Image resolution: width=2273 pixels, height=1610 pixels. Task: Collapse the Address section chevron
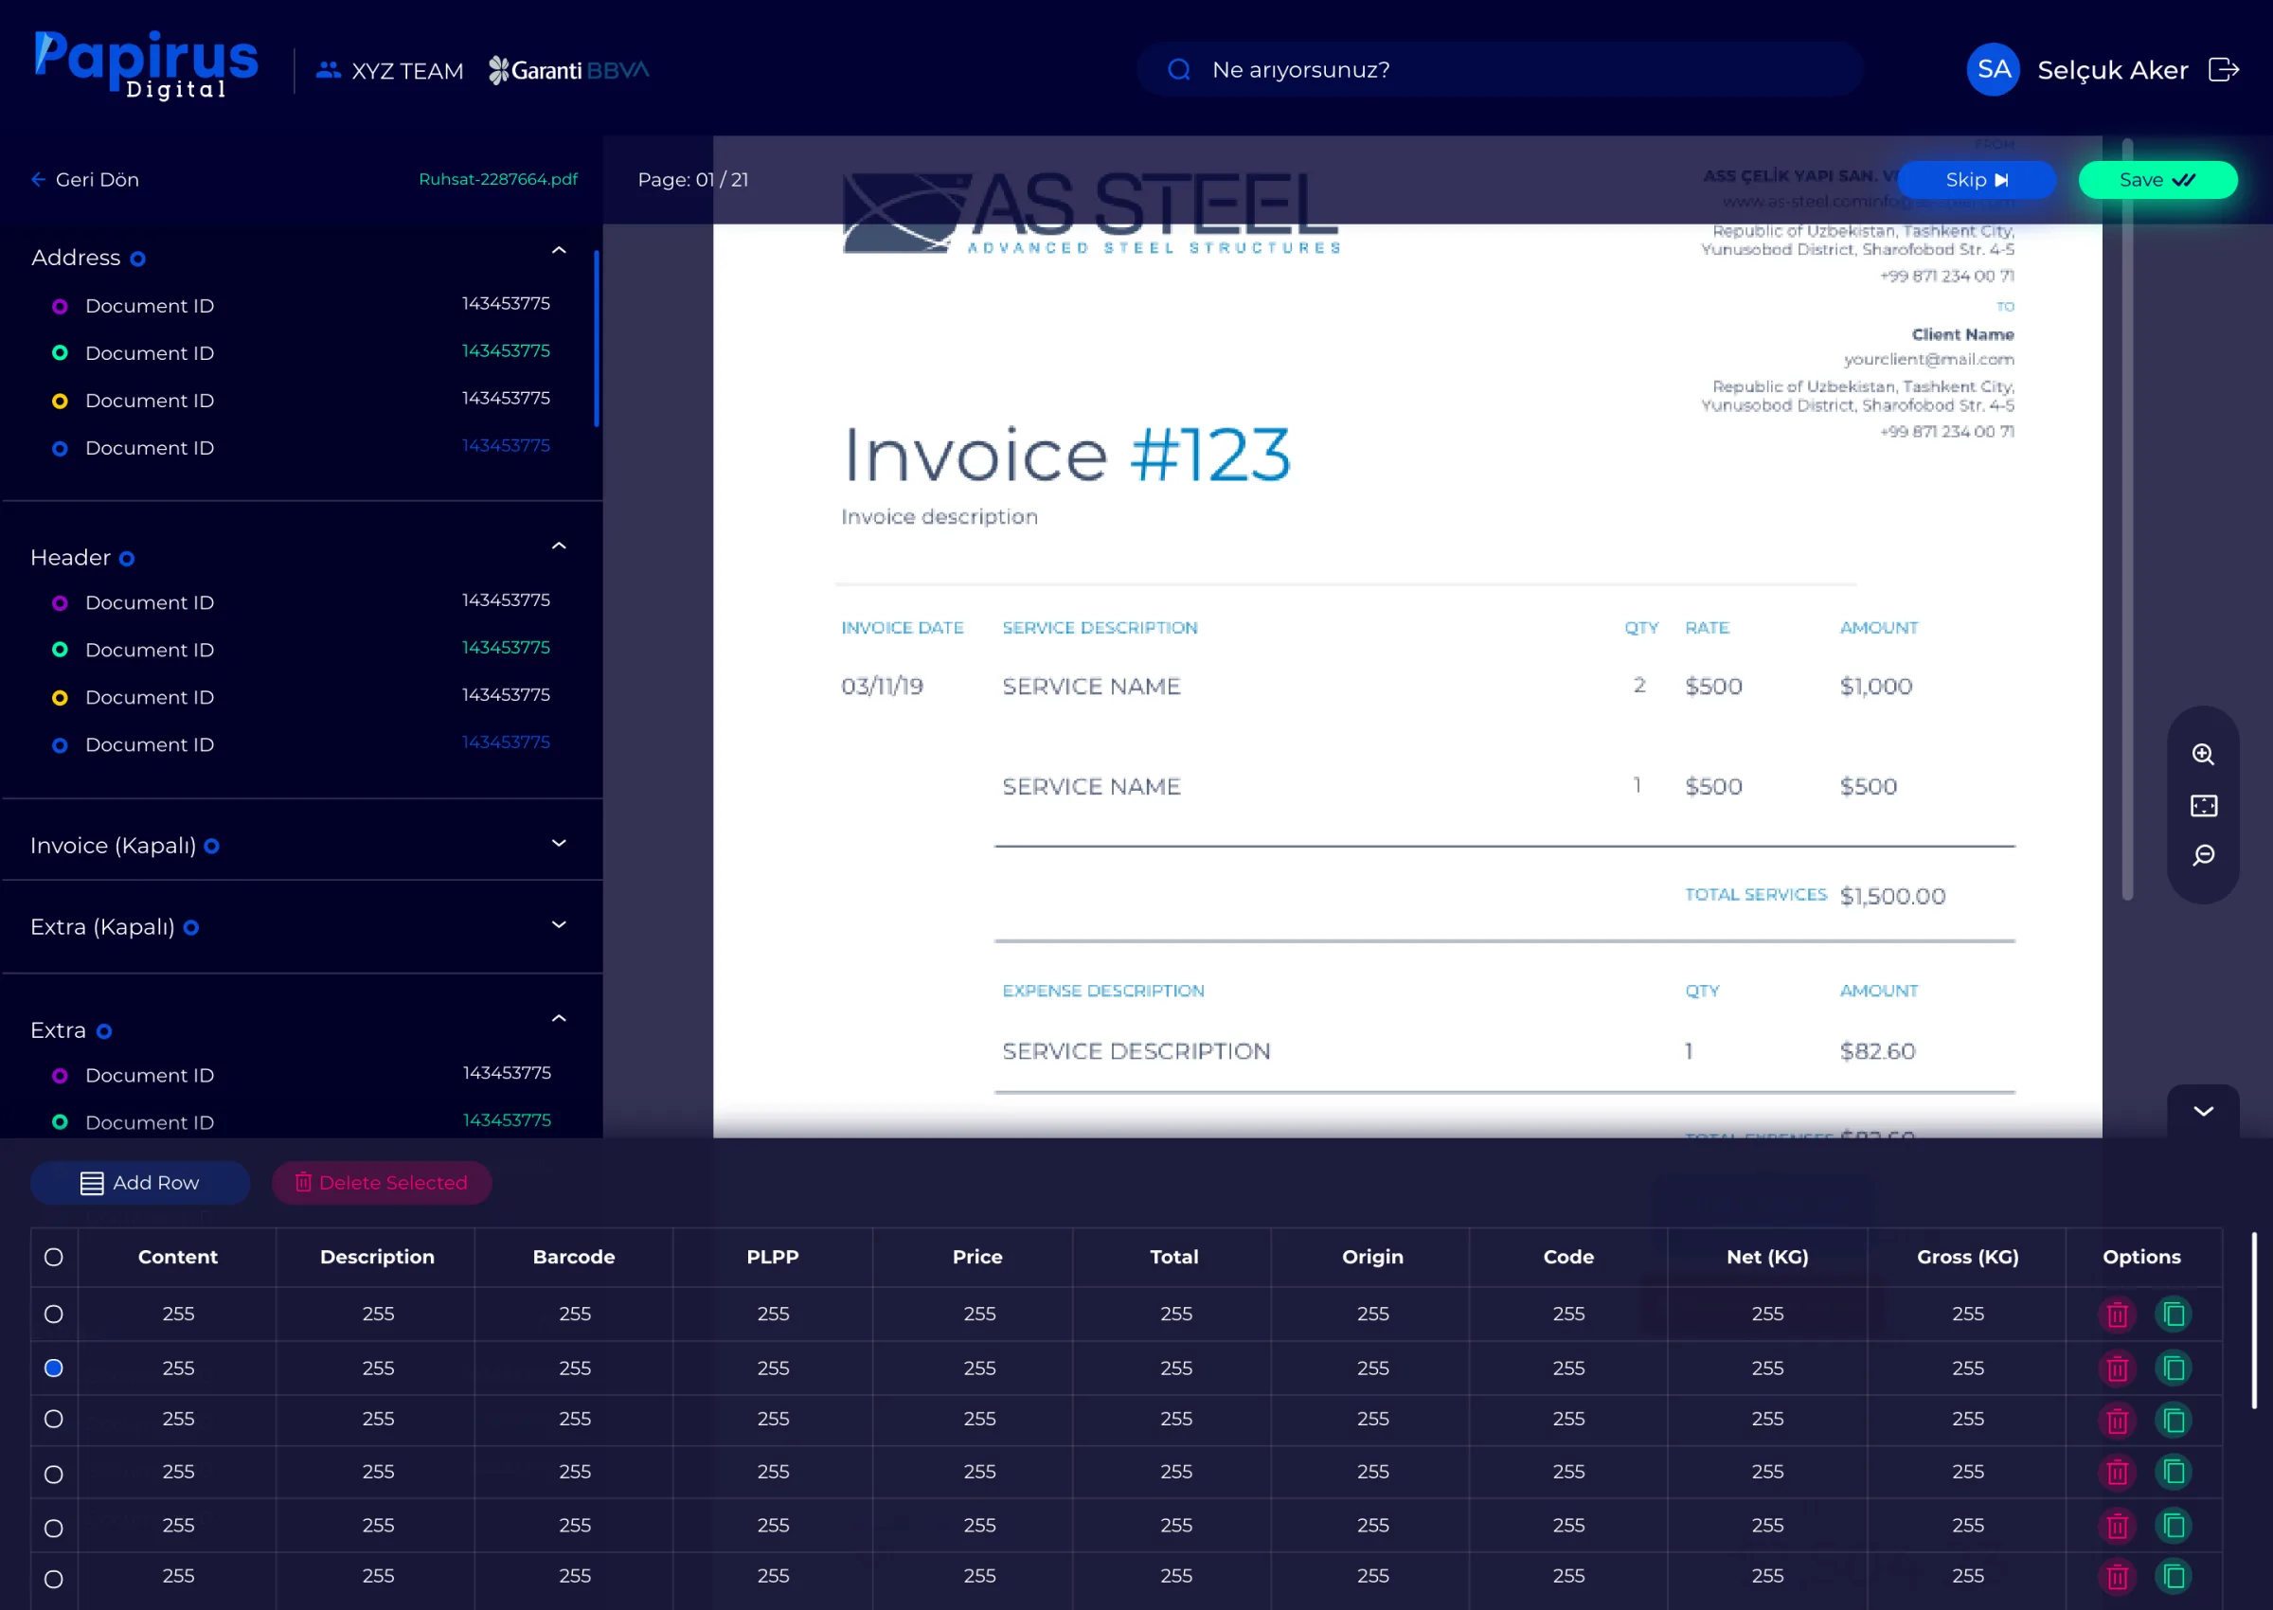559,250
